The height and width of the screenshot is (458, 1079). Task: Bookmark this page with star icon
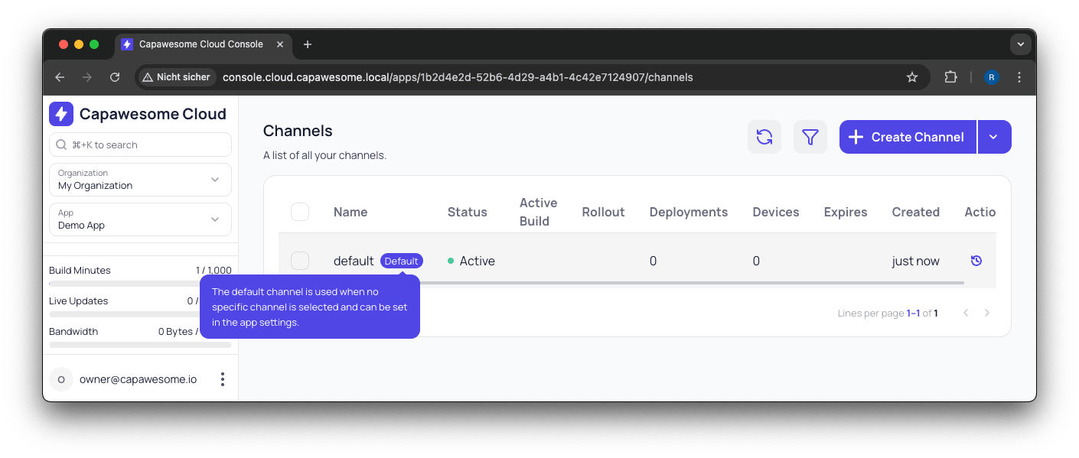click(x=911, y=77)
